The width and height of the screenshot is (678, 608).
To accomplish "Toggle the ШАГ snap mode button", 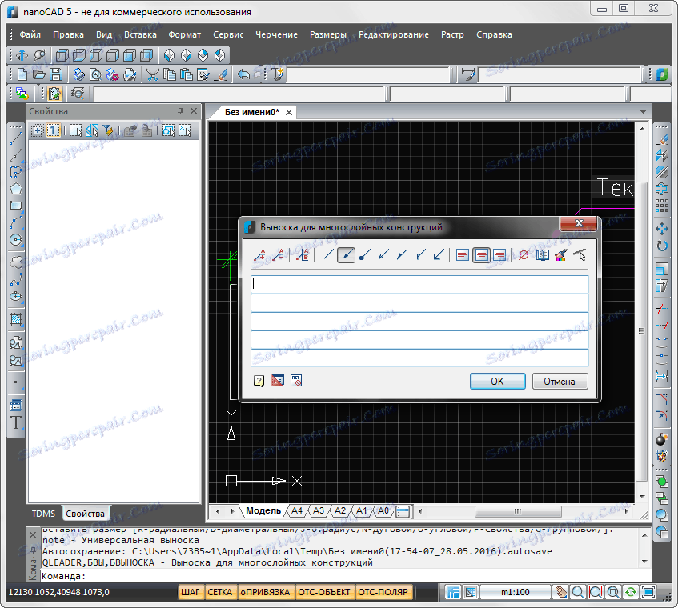I will [191, 593].
